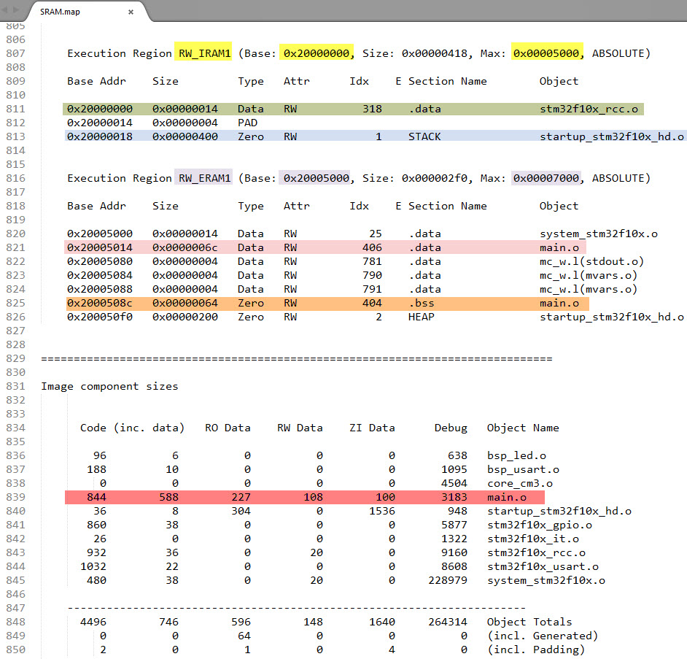Click 'ZI Data' column header
The height and width of the screenshot is (659, 687).
pos(372,428)
